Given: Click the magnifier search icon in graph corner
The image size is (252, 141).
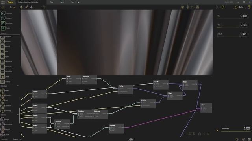Looking at the screenshot, I should tap(194, 134).
